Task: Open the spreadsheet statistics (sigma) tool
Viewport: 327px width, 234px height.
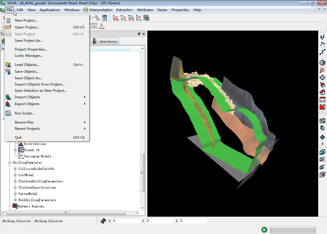Action: point(146,18)
